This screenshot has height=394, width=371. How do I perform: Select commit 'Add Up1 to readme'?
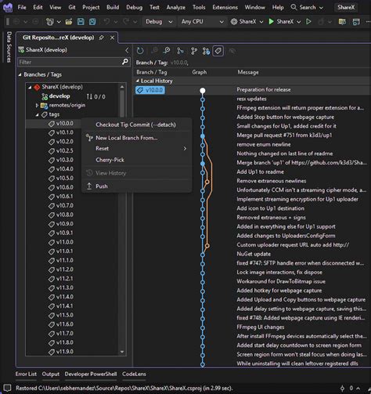[260, 172]
